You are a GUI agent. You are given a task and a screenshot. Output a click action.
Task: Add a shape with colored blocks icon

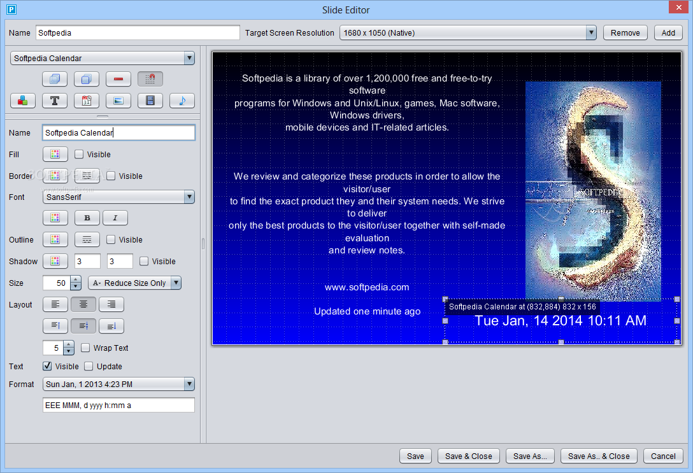(23, 101)
